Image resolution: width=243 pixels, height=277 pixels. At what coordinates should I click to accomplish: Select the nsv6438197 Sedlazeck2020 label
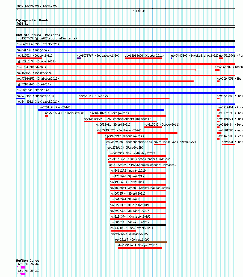(x=132, y=228)
